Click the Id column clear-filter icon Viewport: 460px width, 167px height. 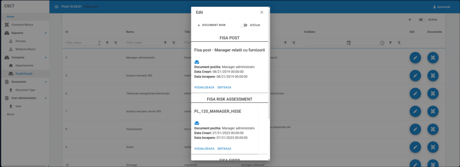[115, 43]
